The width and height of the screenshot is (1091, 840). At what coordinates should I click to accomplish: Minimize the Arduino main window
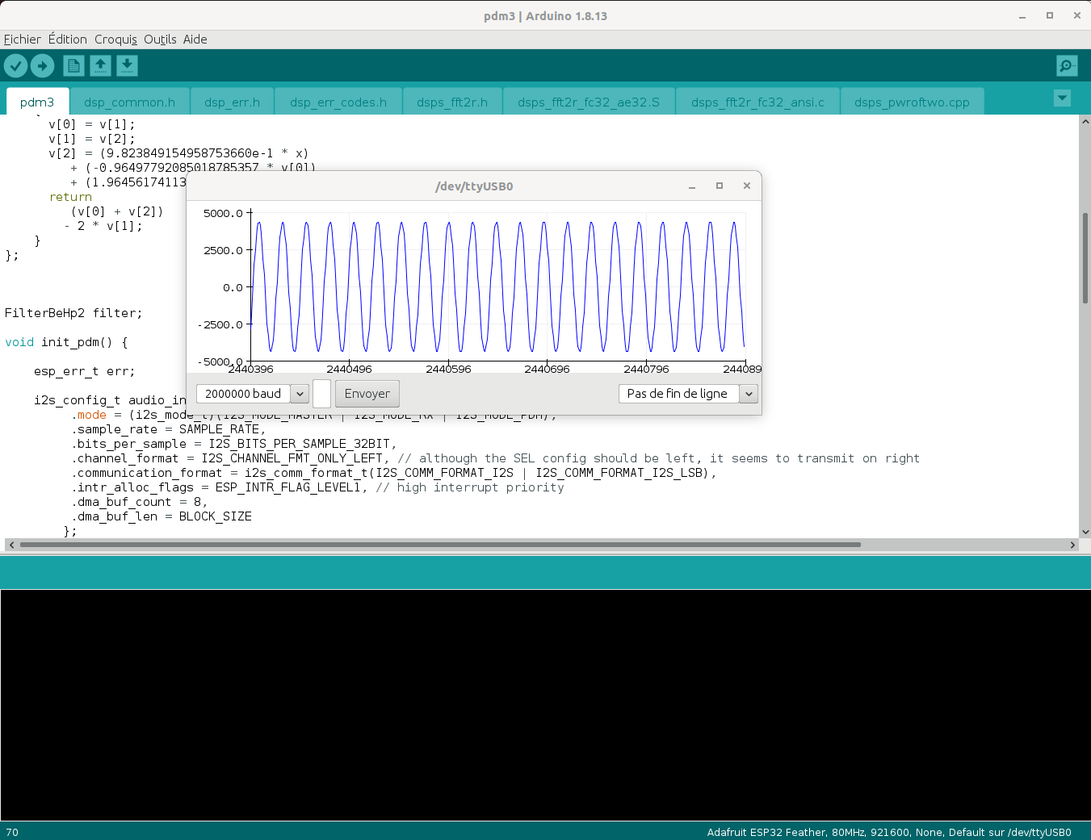coord(1022,16)
